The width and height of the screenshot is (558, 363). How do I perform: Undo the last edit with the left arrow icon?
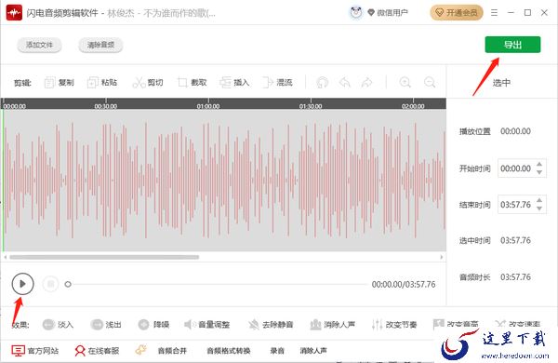click(344, 83)
